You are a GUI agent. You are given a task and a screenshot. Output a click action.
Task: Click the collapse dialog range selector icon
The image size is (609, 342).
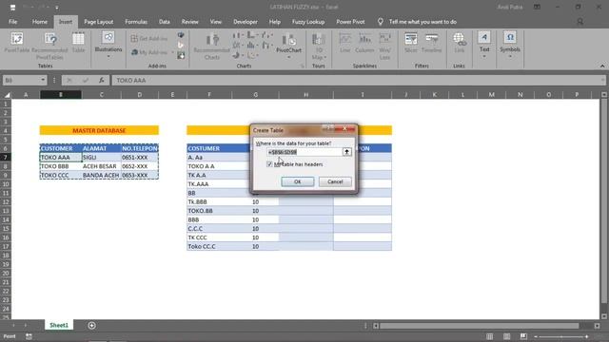346,152
